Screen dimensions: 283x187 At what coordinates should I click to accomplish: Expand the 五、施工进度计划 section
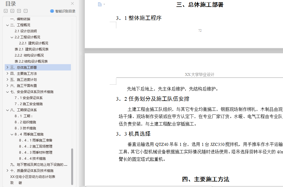pyautogui.click(x=7, y=80)
